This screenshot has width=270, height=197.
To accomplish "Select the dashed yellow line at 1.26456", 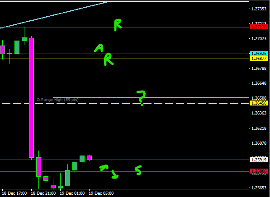I will 126,103.
